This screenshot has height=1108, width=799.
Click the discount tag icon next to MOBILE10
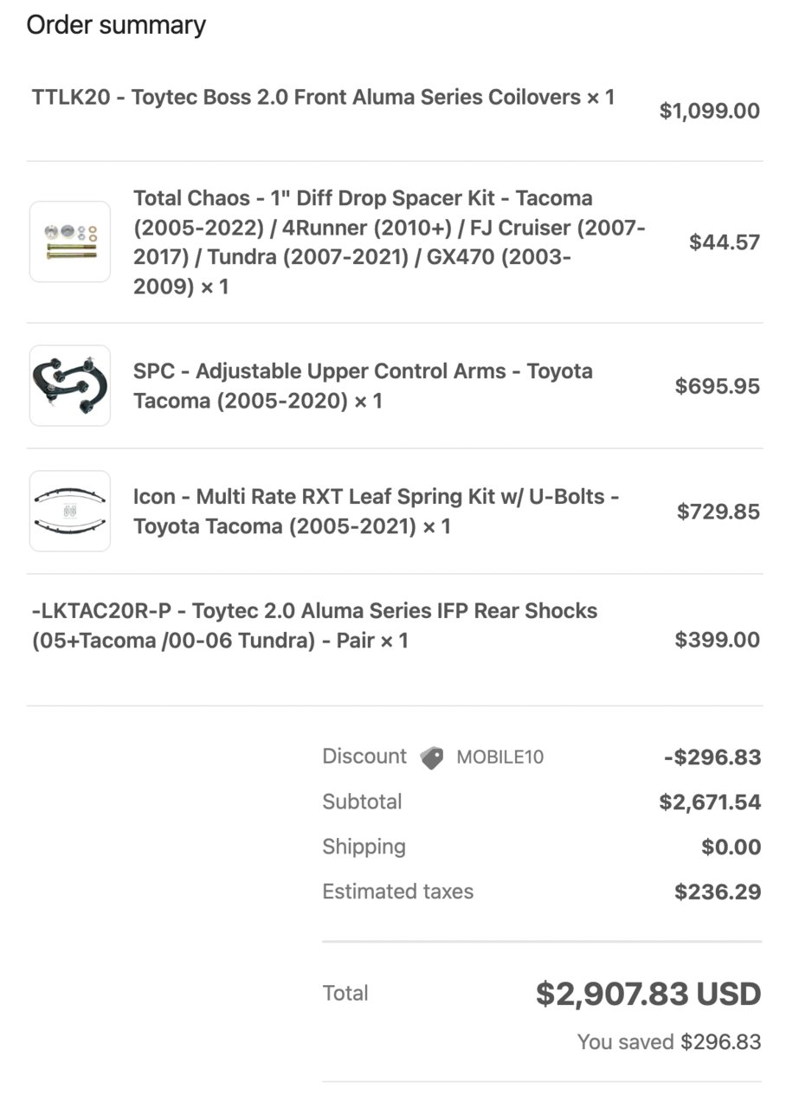click(x=432, y=757)
